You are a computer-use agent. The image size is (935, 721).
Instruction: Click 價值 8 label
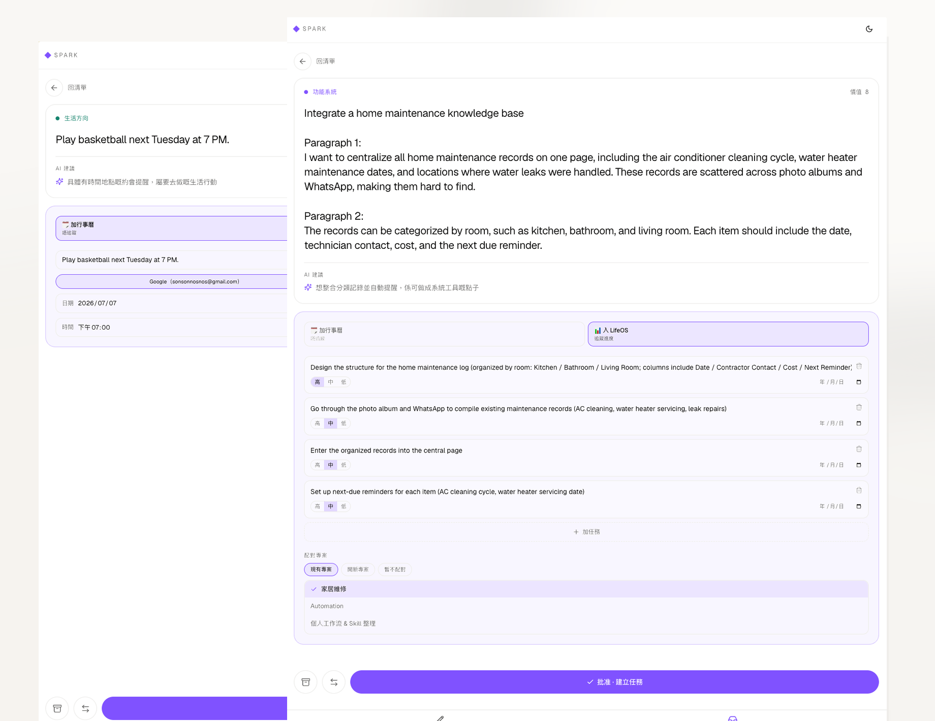pyautogui.click(x=859, y=92)
